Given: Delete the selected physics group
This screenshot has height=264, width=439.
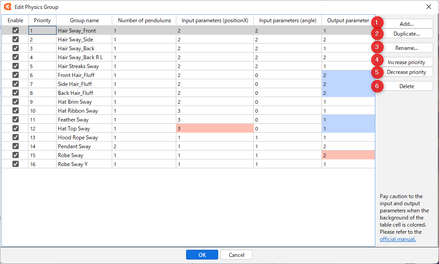Looking at the screenshot, I should (406, 86).
